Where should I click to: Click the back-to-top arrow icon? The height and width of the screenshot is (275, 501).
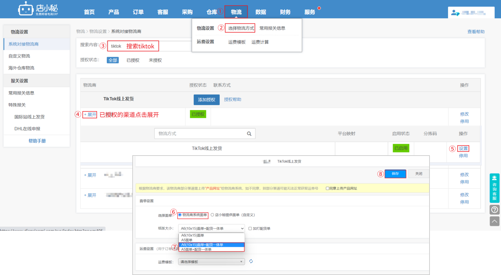coord(494,221)
